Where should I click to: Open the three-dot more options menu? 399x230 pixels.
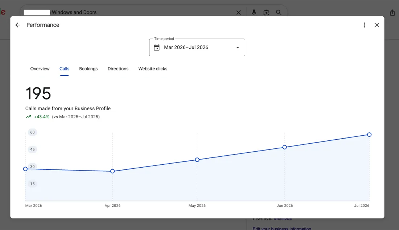pyautogui.click(x=364, y=25)
